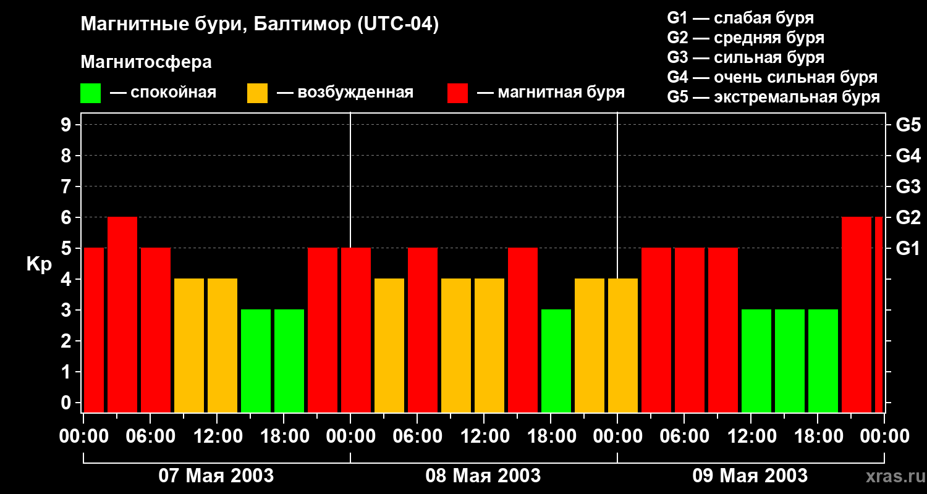Select the "08 Мая 2003" date label

point(483,475)
